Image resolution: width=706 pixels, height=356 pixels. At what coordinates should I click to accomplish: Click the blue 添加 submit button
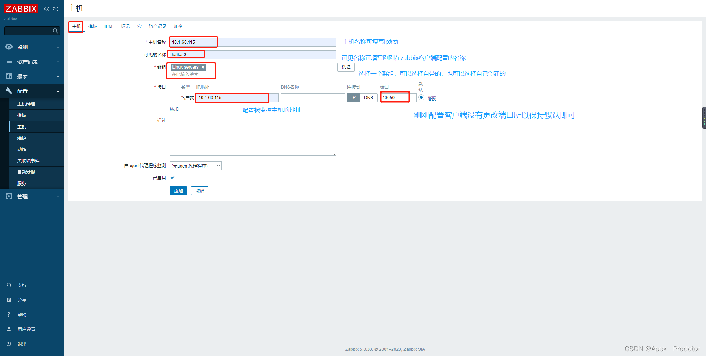click(178, 191)
